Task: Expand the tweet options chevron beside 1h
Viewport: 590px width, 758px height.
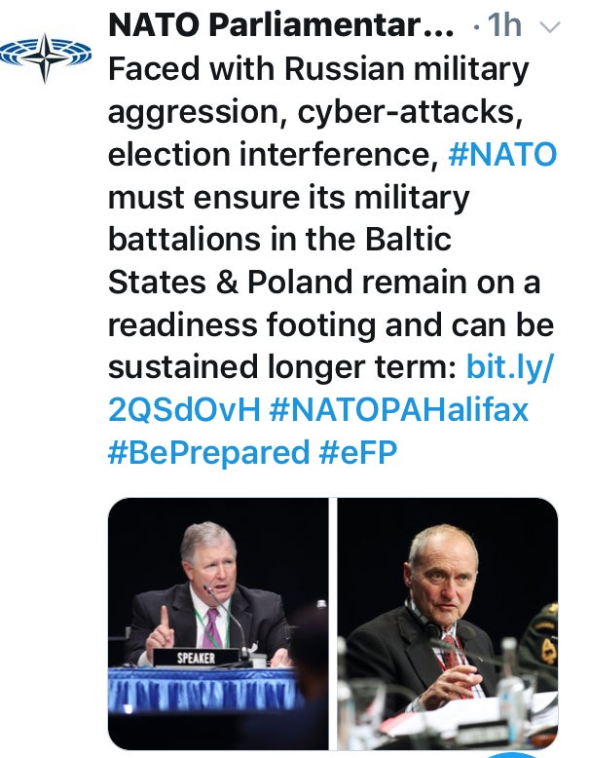Action: 549,26
